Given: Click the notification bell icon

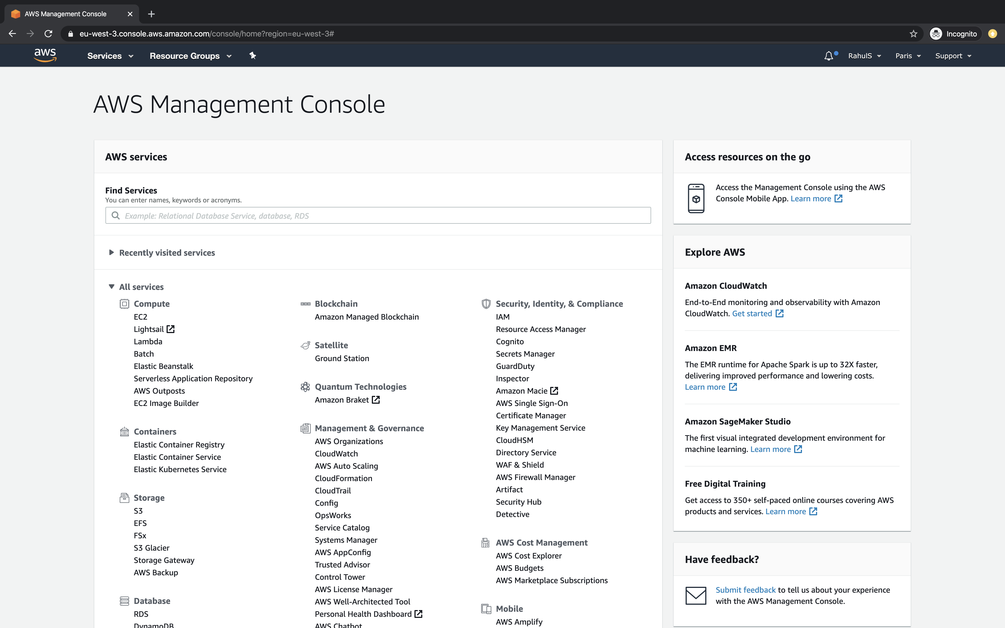Looking at the screenshot, I should (829, 55).
